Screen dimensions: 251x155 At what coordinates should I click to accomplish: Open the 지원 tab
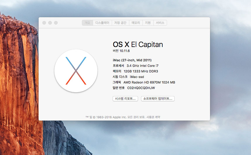point(148,23)
